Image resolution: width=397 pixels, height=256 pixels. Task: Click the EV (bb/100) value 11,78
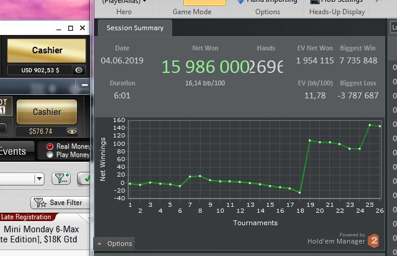315,95
